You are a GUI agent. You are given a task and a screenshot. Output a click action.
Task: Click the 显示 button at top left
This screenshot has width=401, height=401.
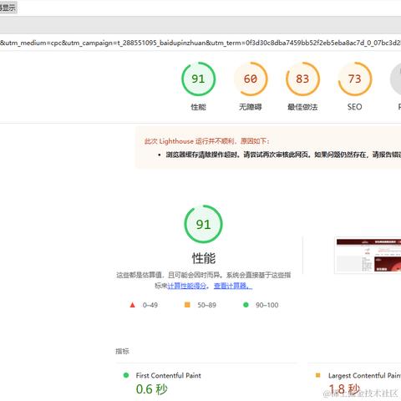point(8,8)
